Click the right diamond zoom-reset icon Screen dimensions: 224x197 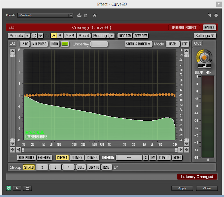(187, 150)
